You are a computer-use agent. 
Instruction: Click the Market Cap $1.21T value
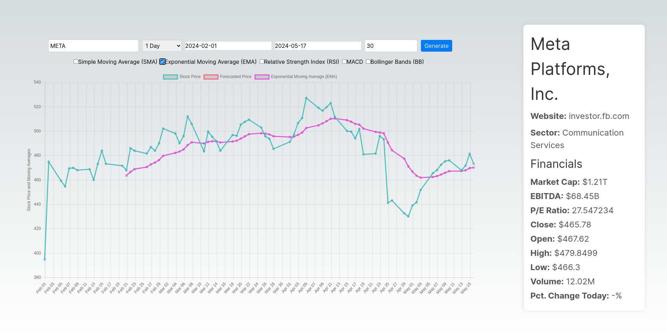(x=595, y=182)
